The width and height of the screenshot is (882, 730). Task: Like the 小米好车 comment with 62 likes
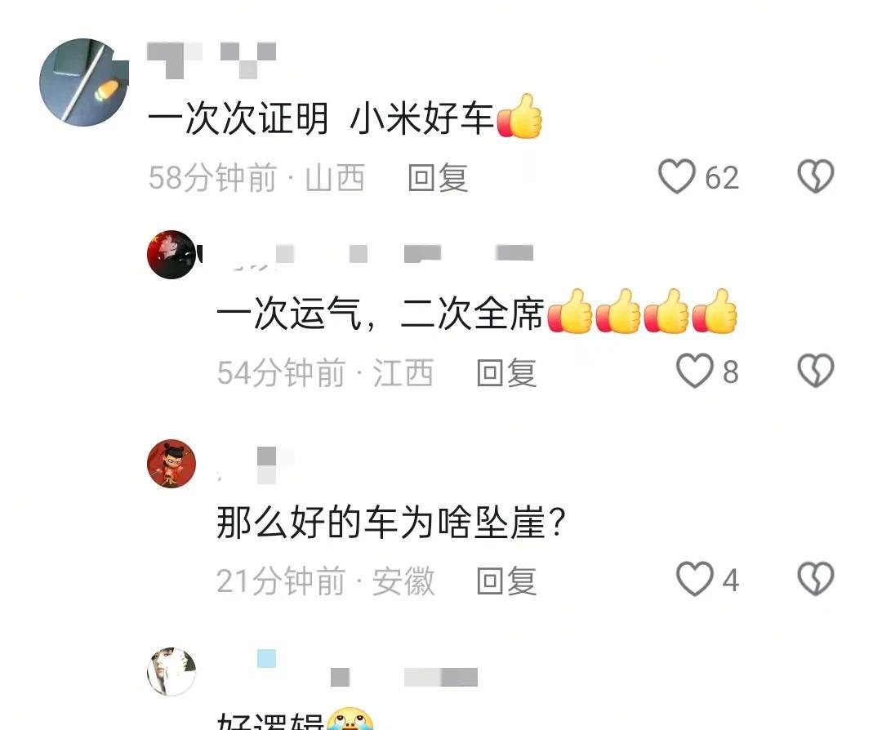click(677, 176)
